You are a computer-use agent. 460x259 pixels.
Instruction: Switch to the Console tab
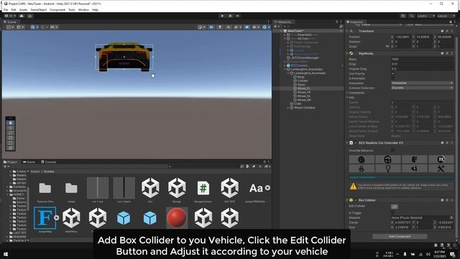[x=49, y=162]
